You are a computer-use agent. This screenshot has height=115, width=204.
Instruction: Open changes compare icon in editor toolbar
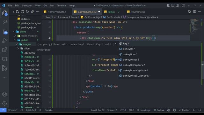[x=189, y=12]
